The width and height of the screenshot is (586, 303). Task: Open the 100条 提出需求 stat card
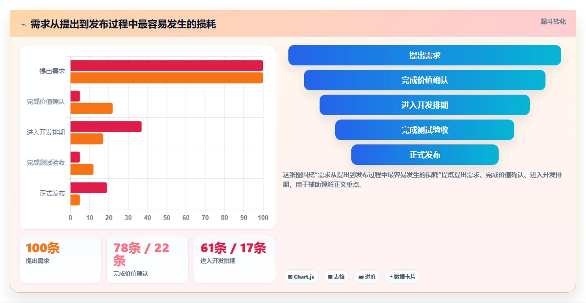(60, 259)
